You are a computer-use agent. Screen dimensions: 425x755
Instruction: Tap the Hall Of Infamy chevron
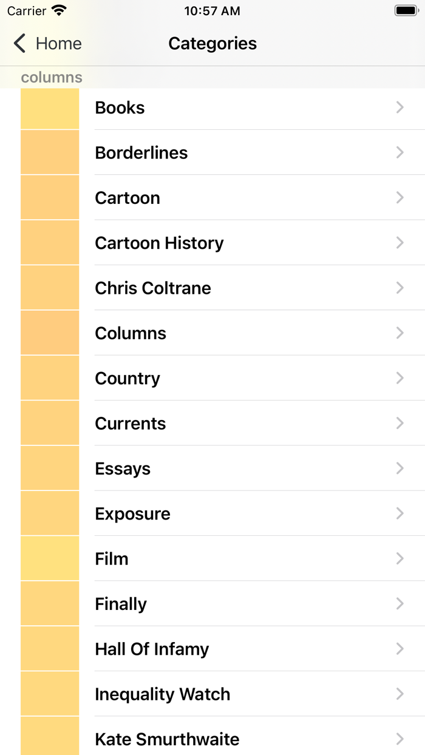(399, 649)
